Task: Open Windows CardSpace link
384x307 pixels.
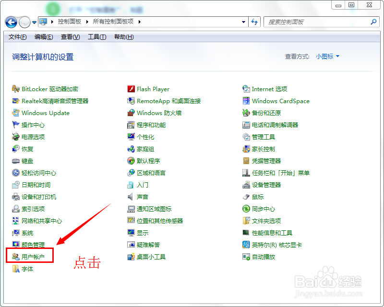Action: [281, 101]
